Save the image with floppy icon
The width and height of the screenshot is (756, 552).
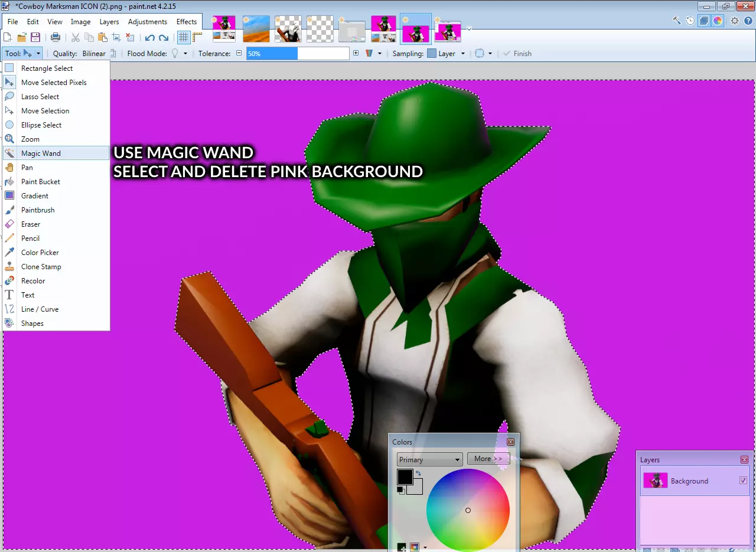(x=35, y=37)
